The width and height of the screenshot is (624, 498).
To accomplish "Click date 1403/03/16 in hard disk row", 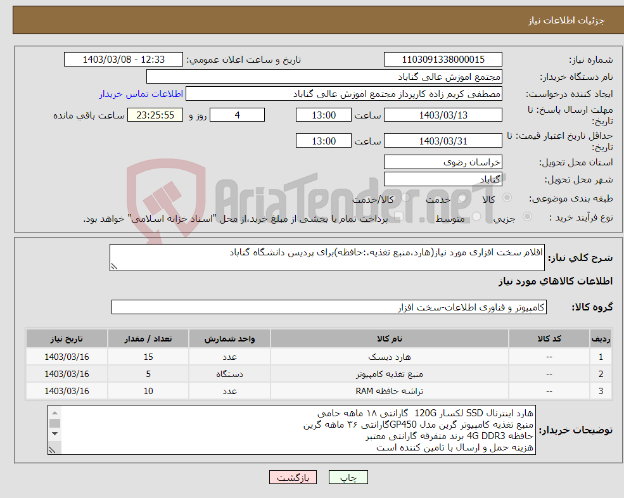I will 67,357.
